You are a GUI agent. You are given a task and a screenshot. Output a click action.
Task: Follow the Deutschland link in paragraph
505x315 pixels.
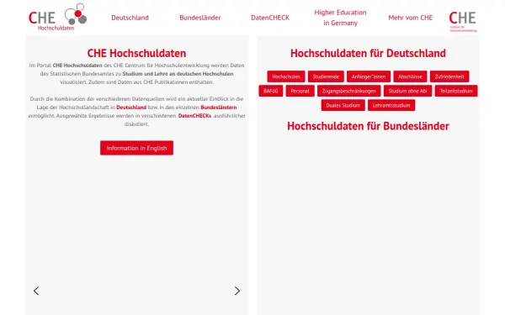pos(131,108)
